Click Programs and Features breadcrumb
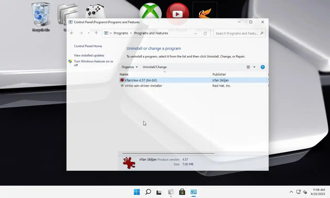This screenshot has width=330, height=198. (x=151, y=33)
